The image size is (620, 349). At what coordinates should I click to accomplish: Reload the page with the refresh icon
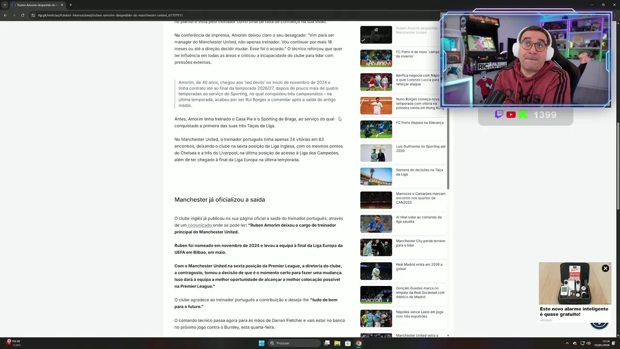pyautogui.click(x=22, y=15)
